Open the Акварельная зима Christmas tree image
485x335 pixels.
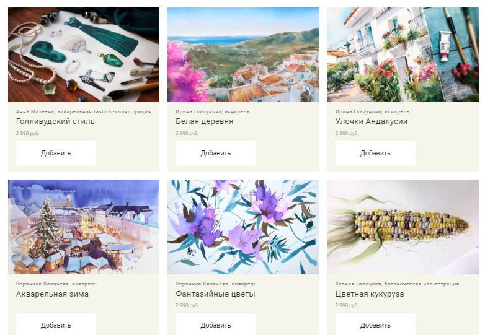pos(84,227)
